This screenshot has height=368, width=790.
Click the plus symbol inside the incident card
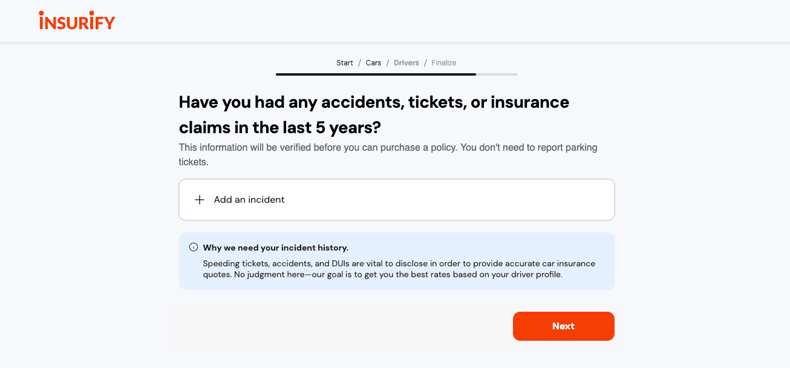pos(199,199)
